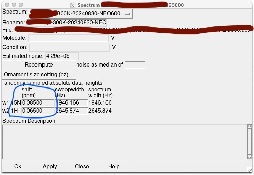This screenshot has height=175, width=254.
Task: Open Ornament size setting (oz) dialog
Action: [39, 75]
